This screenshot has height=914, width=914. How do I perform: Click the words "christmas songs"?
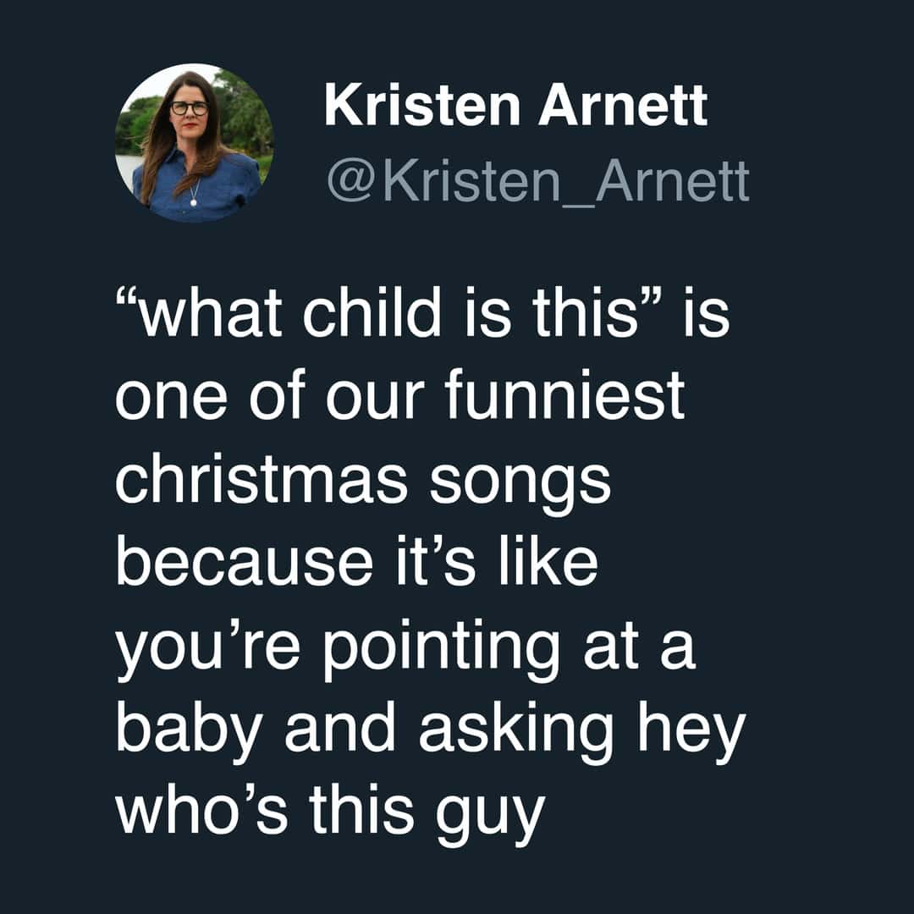coord(362,481)
